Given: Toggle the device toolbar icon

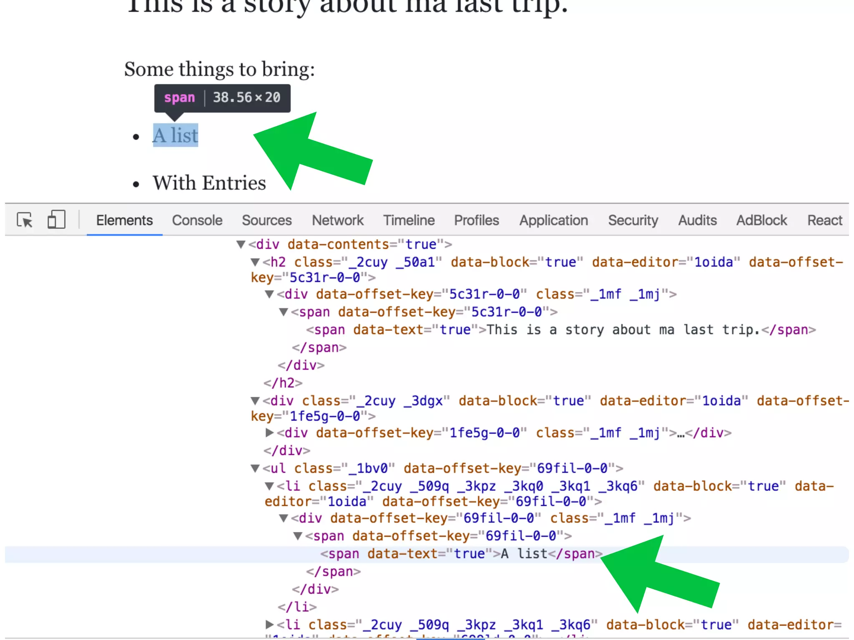Looking at the screenshot, I should tap(56, 220).
